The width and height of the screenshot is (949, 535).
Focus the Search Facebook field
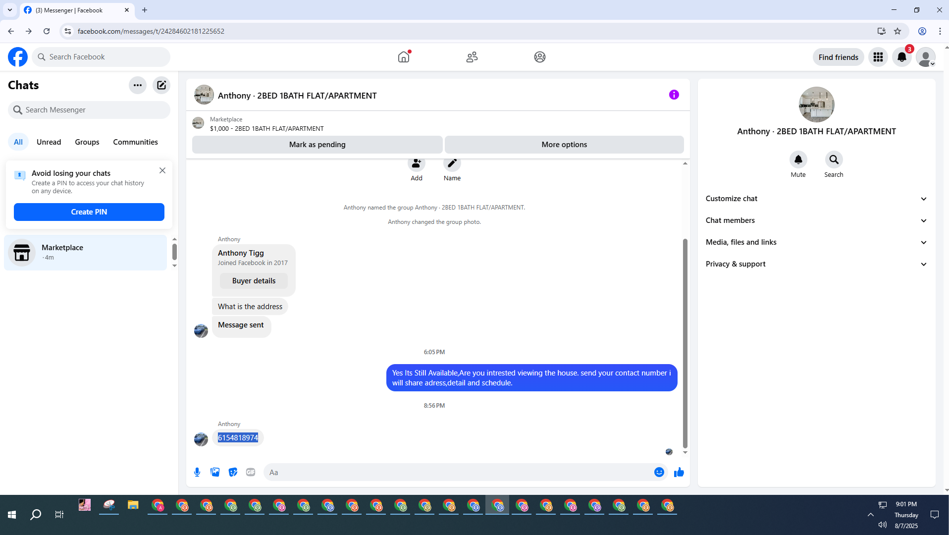pyautogui.click(x=101, y=57)
